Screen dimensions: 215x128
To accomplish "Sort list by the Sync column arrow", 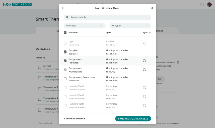I will 150,33.
